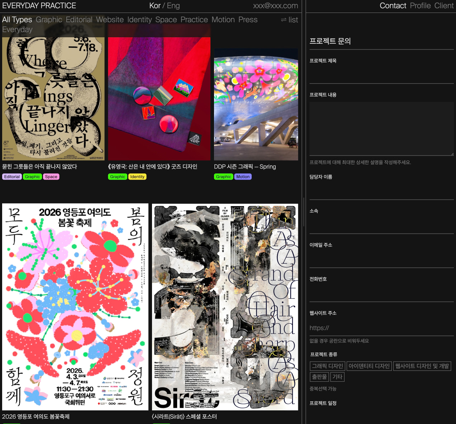
Task: Select the 기타 project type option
Action: point(337,377)
